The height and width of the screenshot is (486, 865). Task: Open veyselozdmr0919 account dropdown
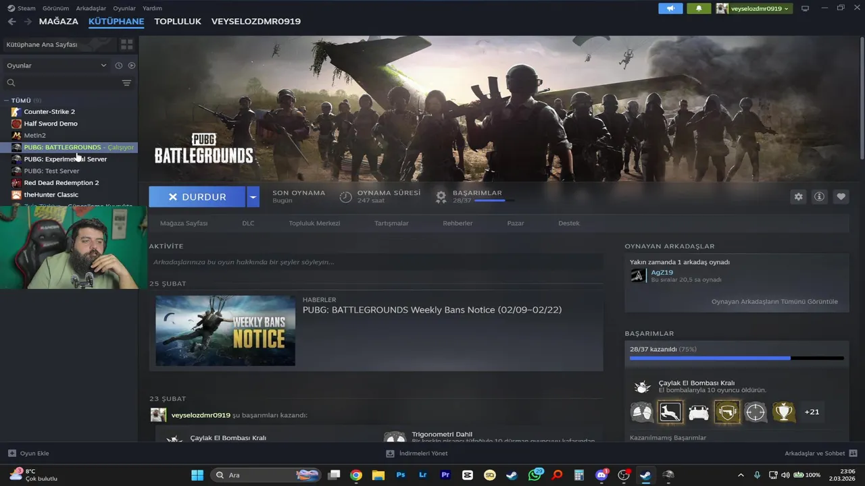[753, 9]
